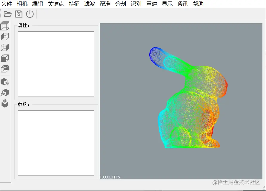Open the 滤波 menu
Image resolution: width=266 pixels, height=191 pixels.
point(90,4)
